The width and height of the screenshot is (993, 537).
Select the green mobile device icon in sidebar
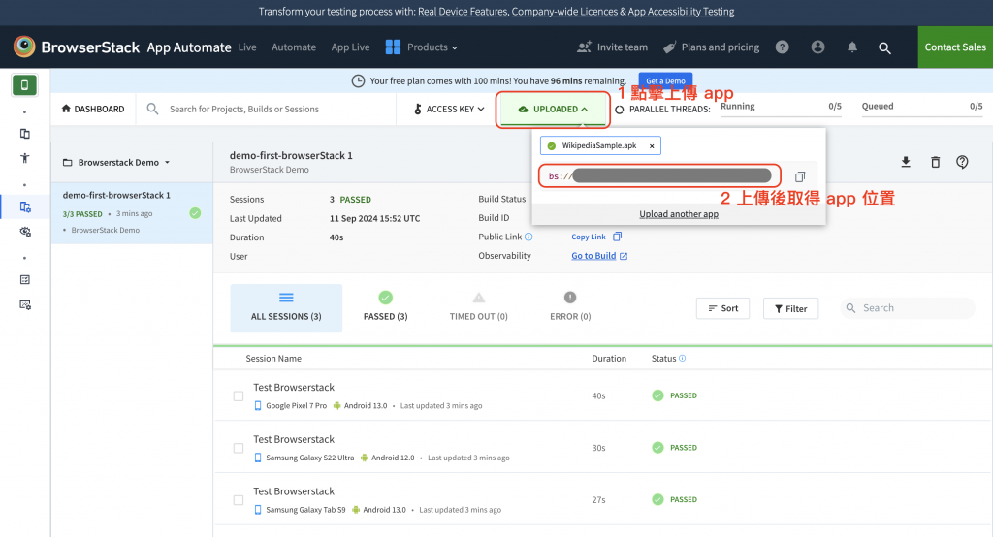[24, 85]
